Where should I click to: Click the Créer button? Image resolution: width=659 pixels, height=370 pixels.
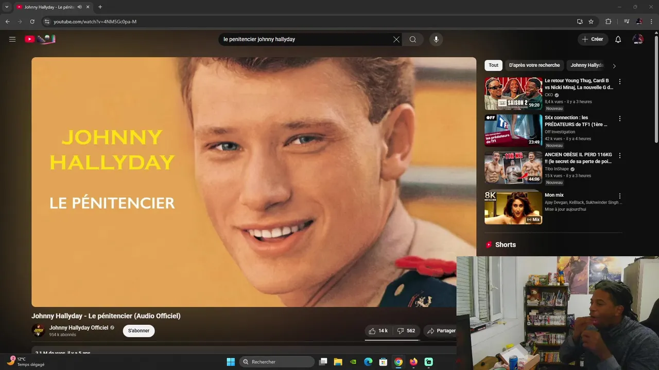pos(593,40)
